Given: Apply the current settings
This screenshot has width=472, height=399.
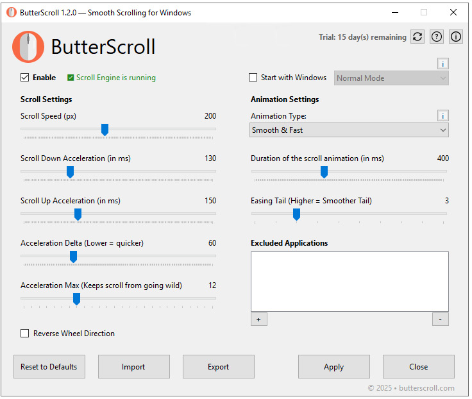Looking at the screenshot, I should click(334, 366).
